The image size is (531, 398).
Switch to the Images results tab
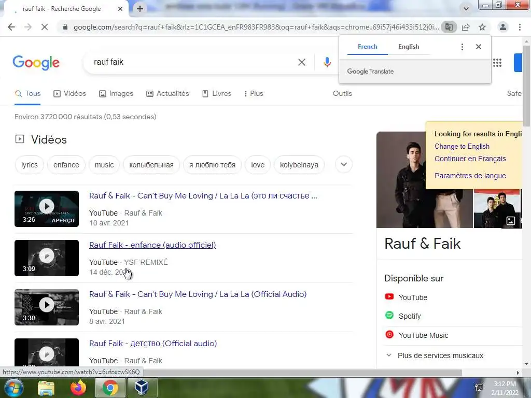[116, 94]
